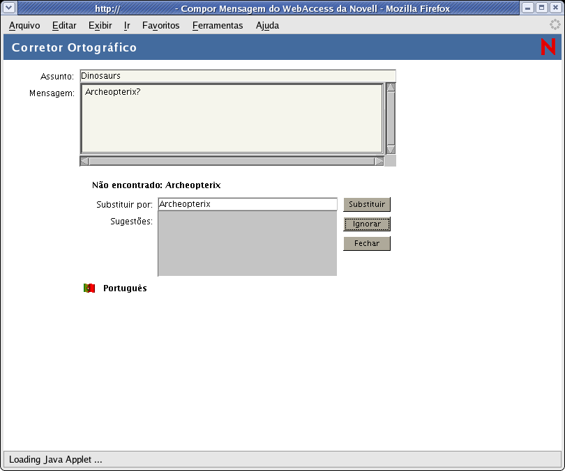The height and width of the screenshot is (471, 565).
Task: Click the 'Não encontrado: Archeopterix' text
Action: [156, 185]
